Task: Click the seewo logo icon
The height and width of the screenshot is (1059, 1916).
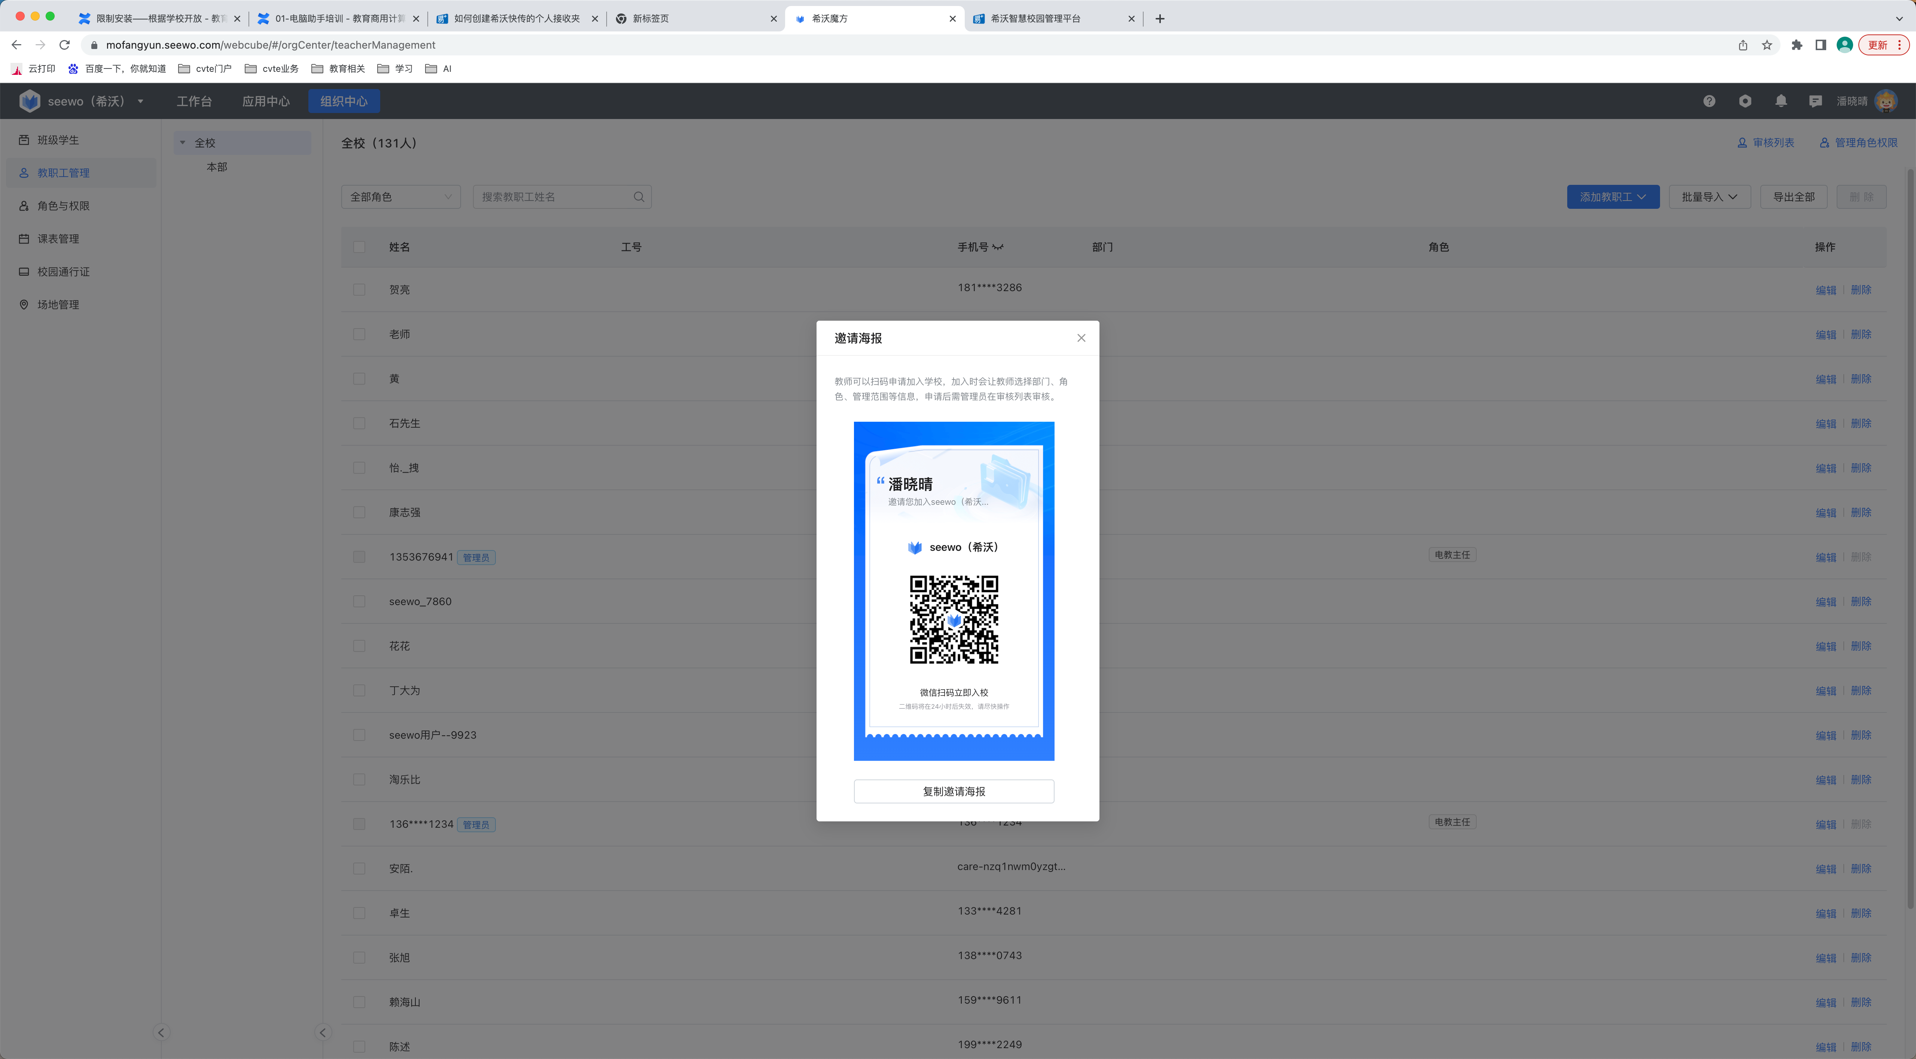Action: pos(30,101)
